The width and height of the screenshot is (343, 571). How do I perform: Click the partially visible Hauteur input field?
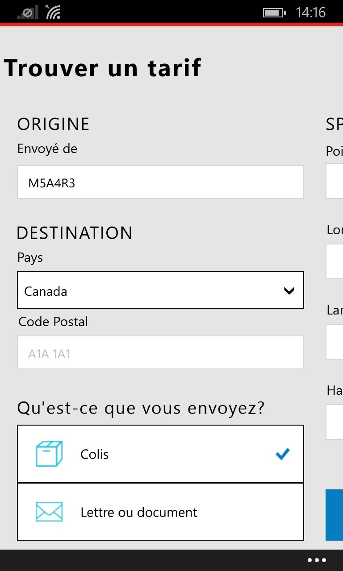[x=335, y=422]
